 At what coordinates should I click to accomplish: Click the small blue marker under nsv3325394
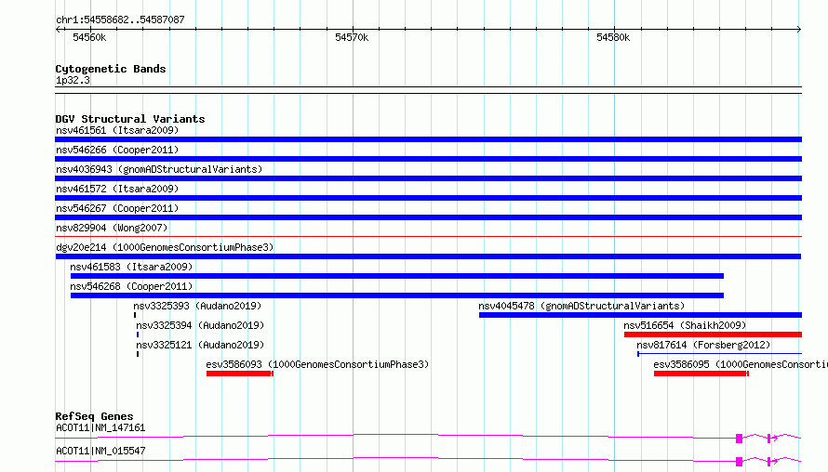click(x=138, y=334)
